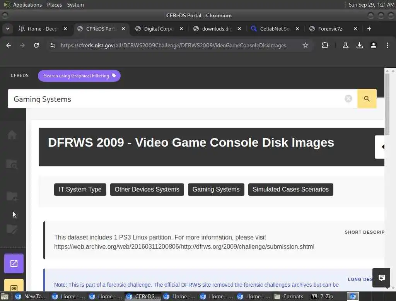Image resolution: width=396 pixels, height=301 pixels.
Task: Open the sidebar home icon
Action: (x=12, y=135)
